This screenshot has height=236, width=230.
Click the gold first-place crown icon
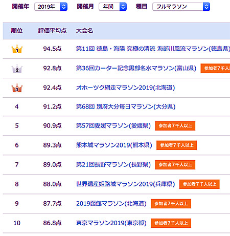[17, 49]
